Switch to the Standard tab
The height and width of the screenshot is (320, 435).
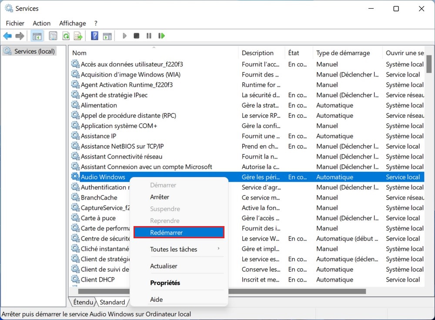click(112, 302)
